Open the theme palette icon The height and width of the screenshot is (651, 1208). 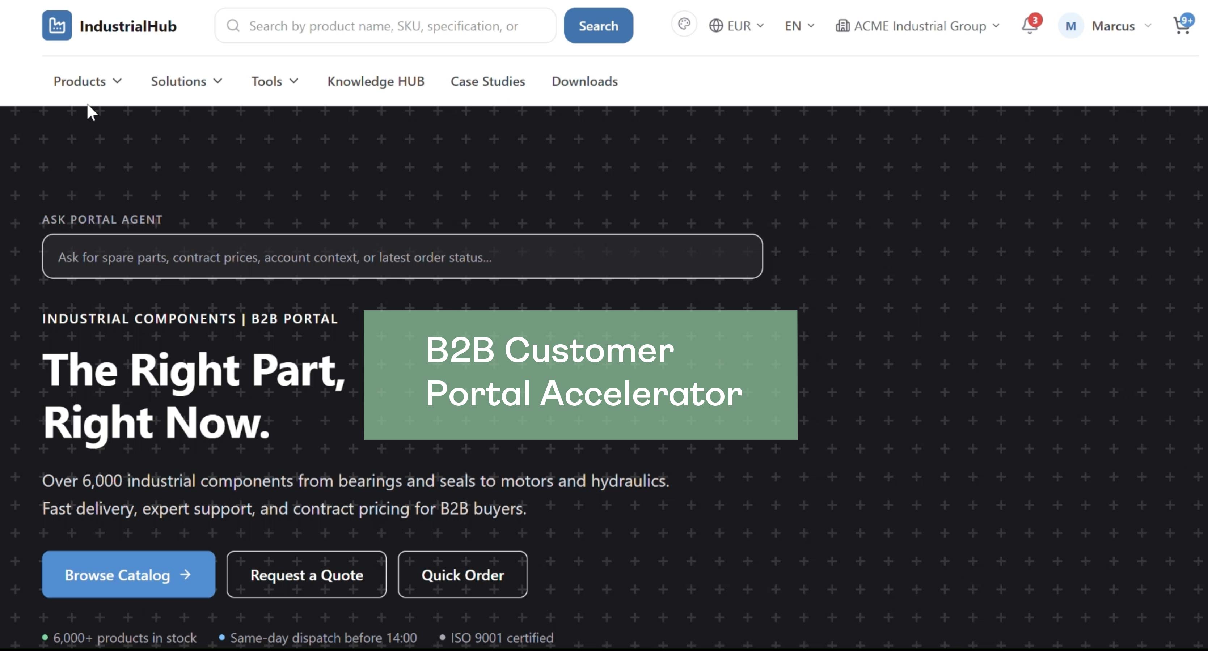[684, 24]
